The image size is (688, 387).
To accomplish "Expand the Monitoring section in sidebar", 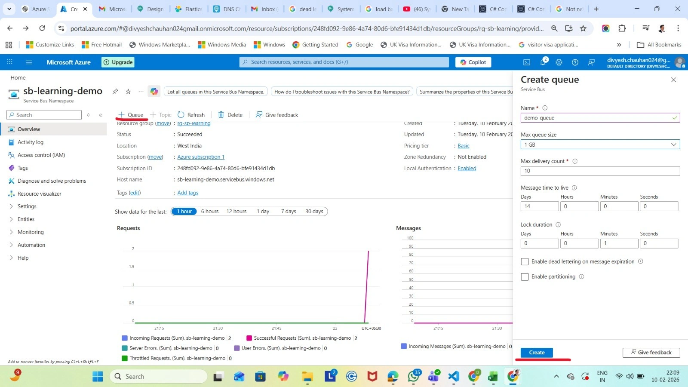I will [x=11, y=232].
